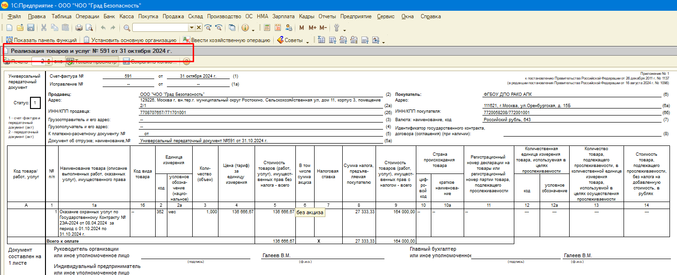Image resolution: width=677 pixels, height=275 pixels.
Task: Click the wrench settings icon
Action: [337, 28]
